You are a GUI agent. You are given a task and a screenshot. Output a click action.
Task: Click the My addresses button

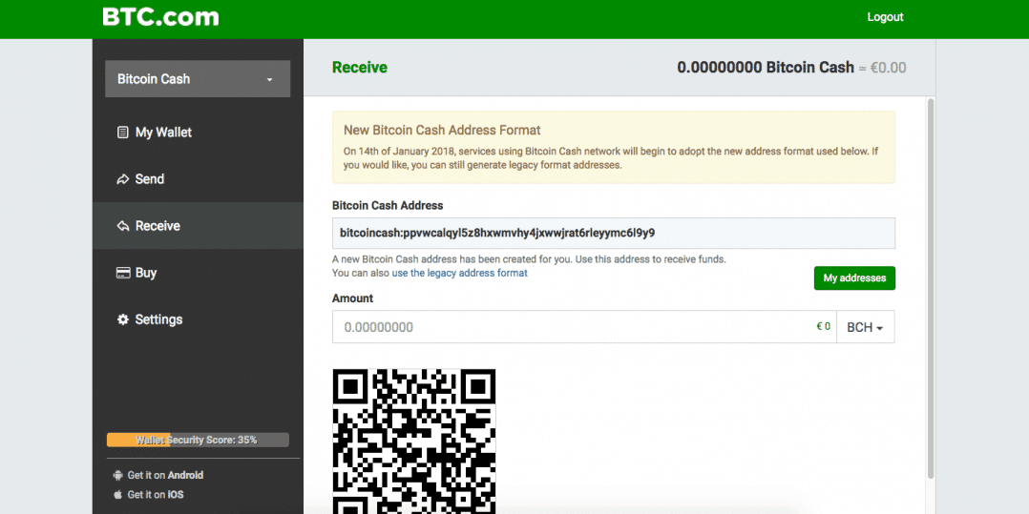854,278
